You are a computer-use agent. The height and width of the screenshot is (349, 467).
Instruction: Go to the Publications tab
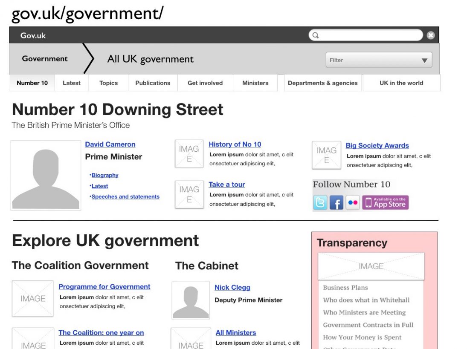153,83
